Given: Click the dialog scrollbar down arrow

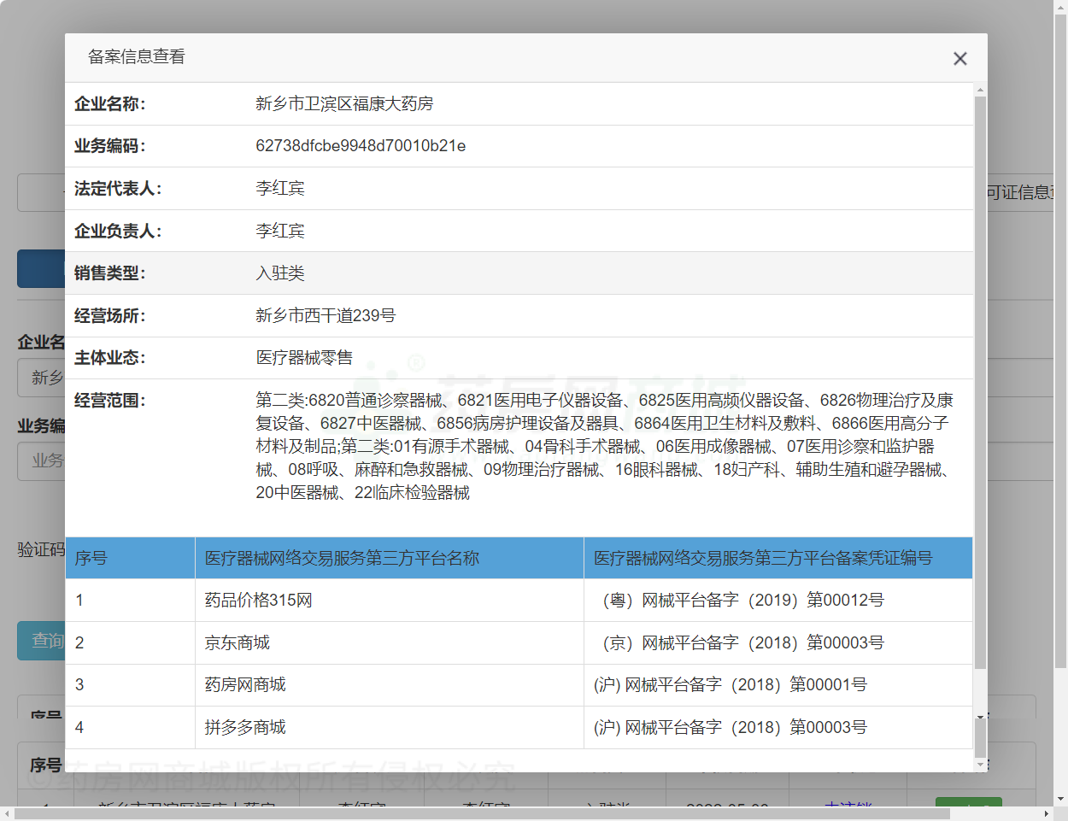Looking at the screenshot, I should pos(980,718).
